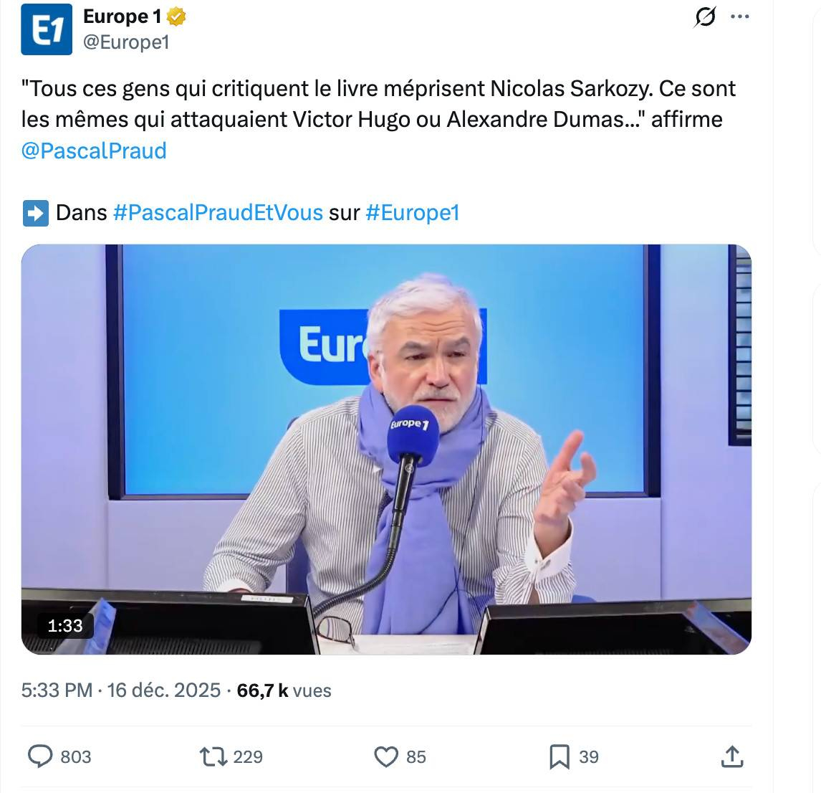Click the 1:33 video duration badge
821x793 pixels.
[x=65, y=626]
